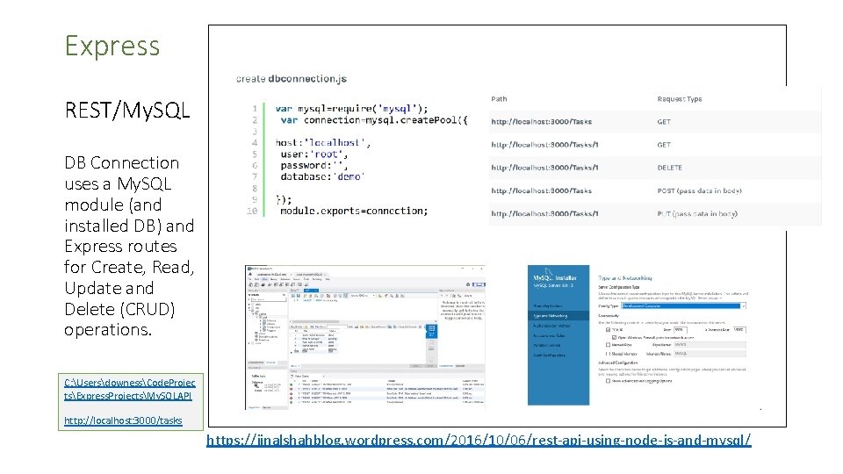Screen dimensions: 843x474
Task: Select Type and Networking step in installer sidebar
Action: 558,316
